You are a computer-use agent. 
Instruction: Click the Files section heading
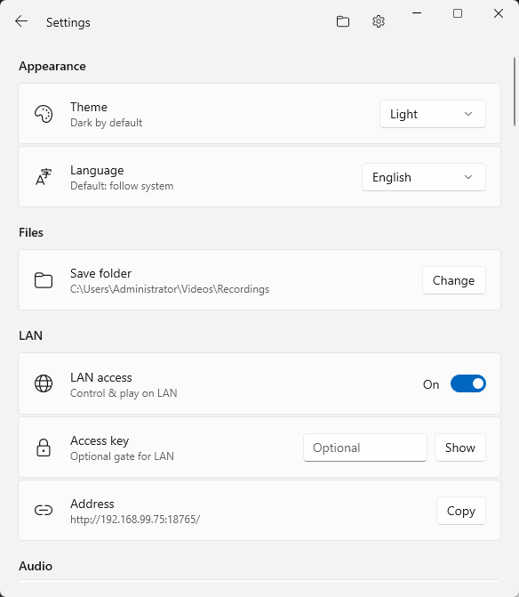click(x=31, y=232)
